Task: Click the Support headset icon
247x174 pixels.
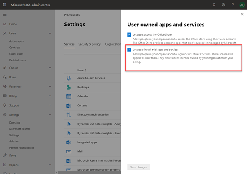Action: click(5, 105)
